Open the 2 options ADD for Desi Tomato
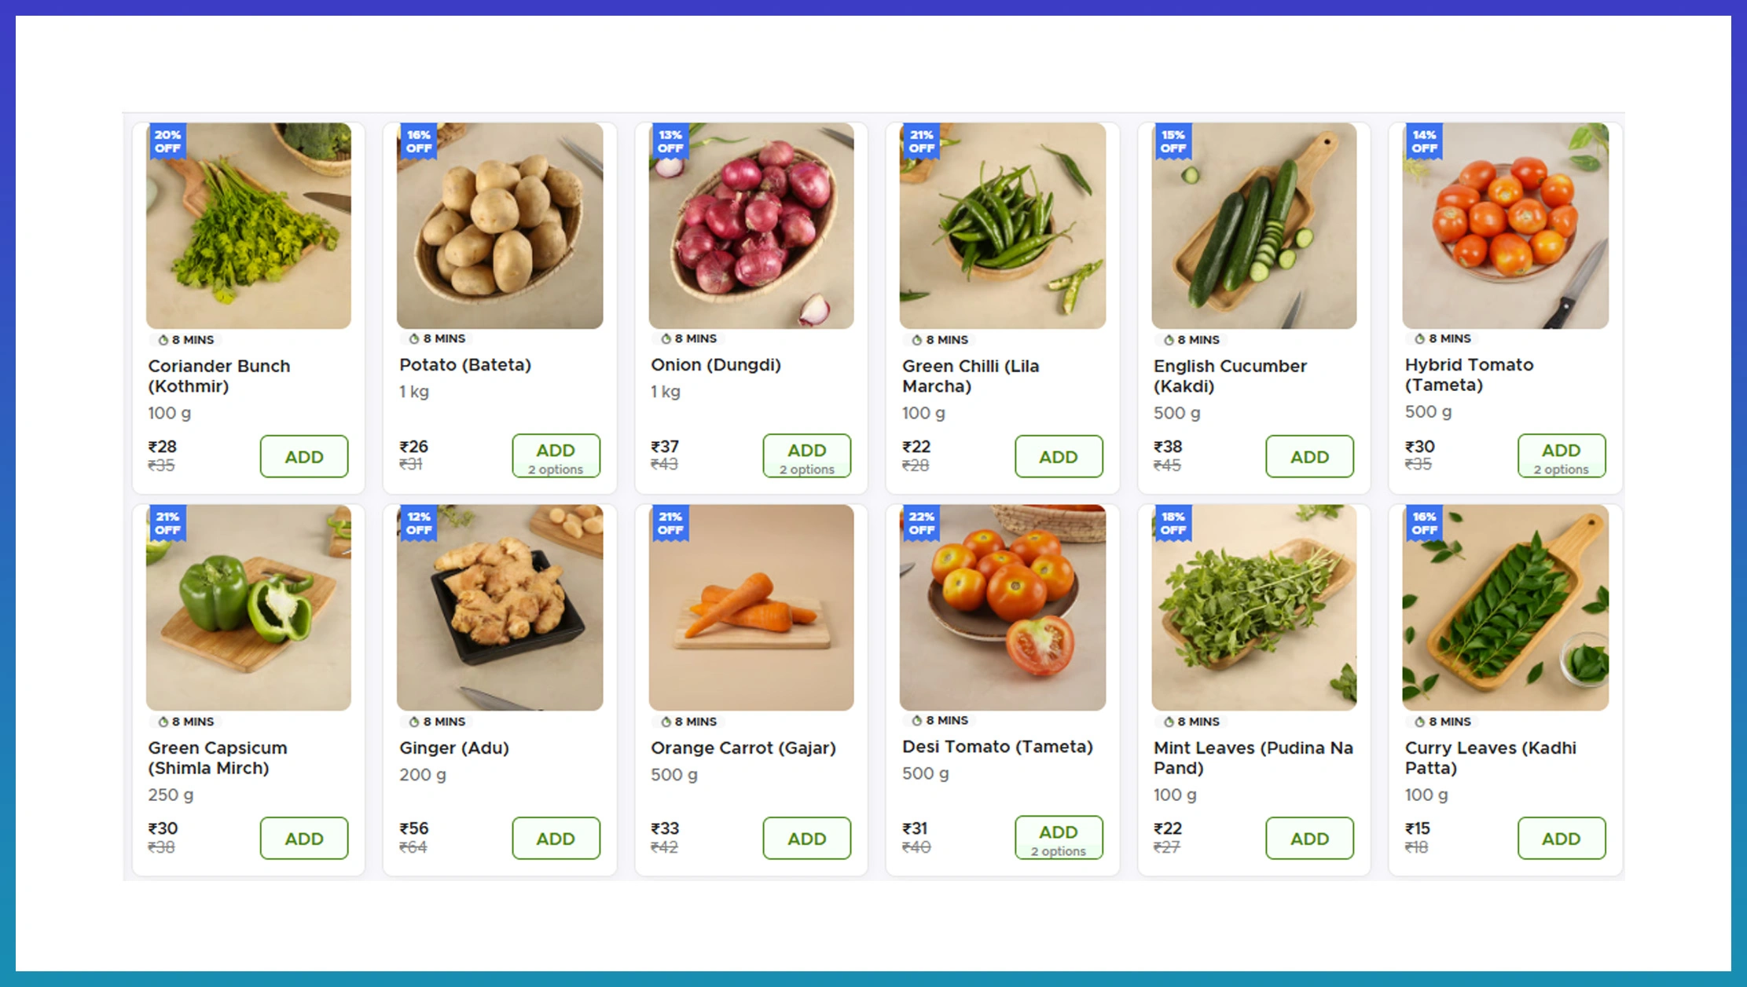This screenshot has height=987, width=1747. coord(1059,838)
